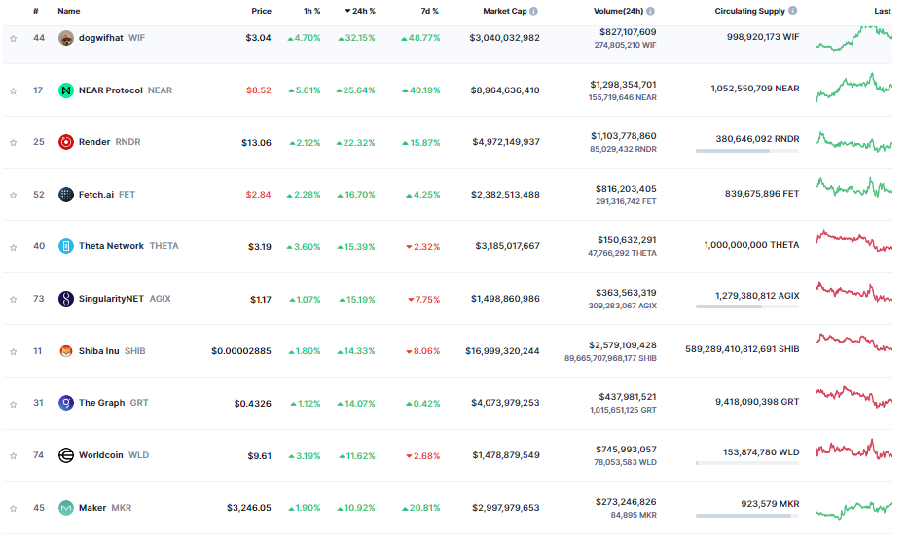Click The Graph purple logo
The height and width of the screenshot is (541, 907).
tap(66, 403)
